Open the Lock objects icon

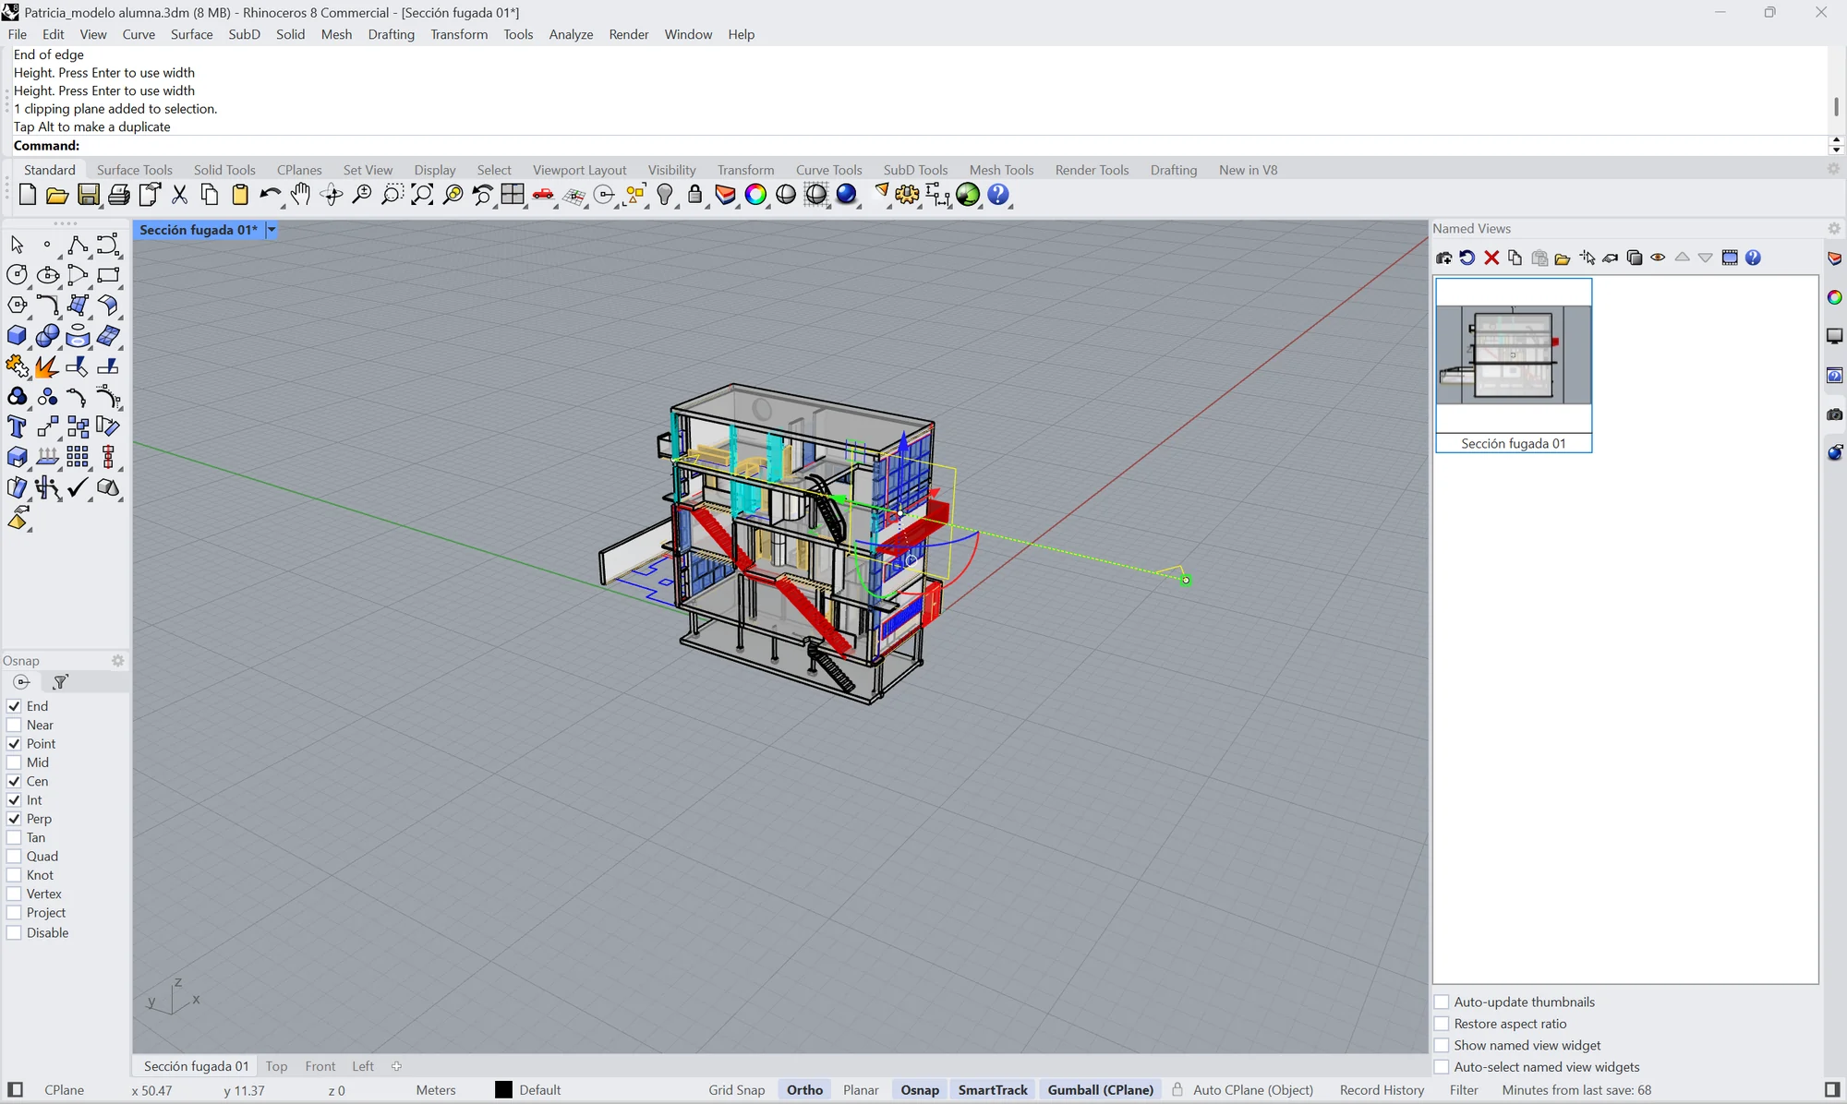point(695,195)
